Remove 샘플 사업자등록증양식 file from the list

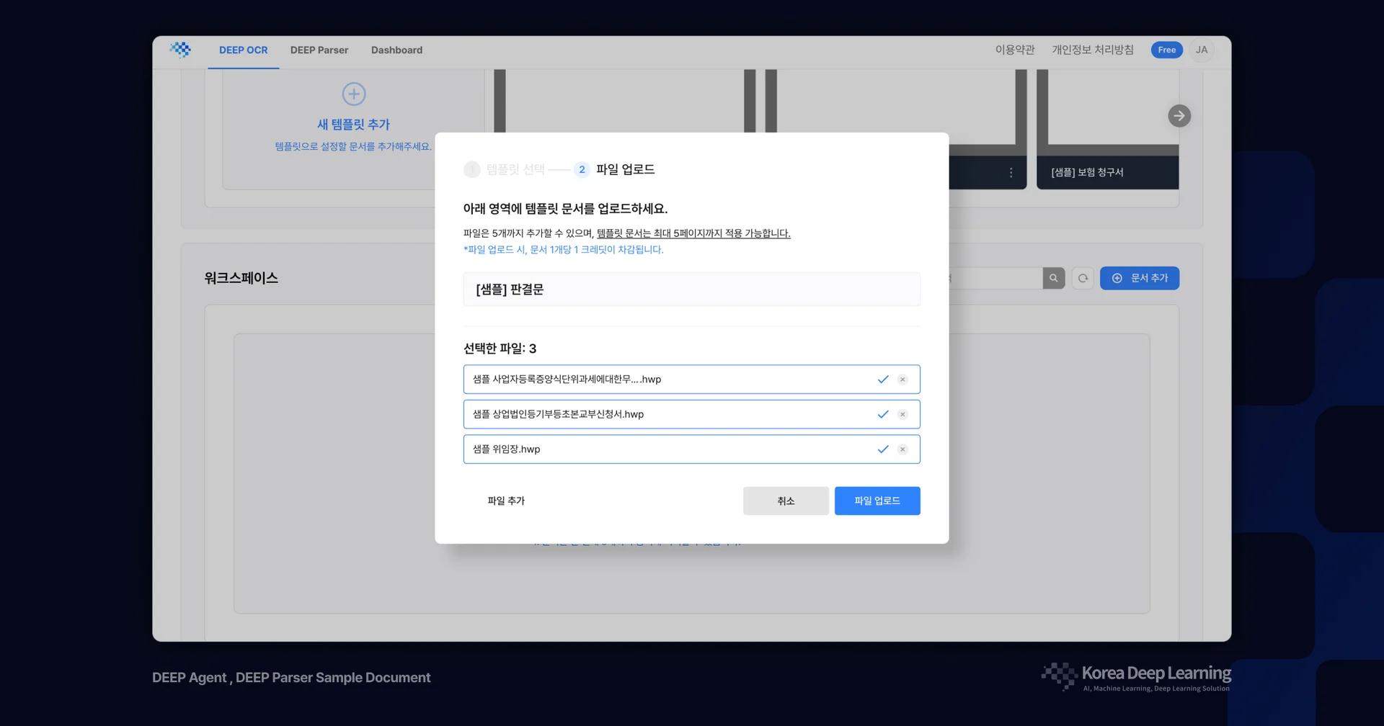point(902,379)
